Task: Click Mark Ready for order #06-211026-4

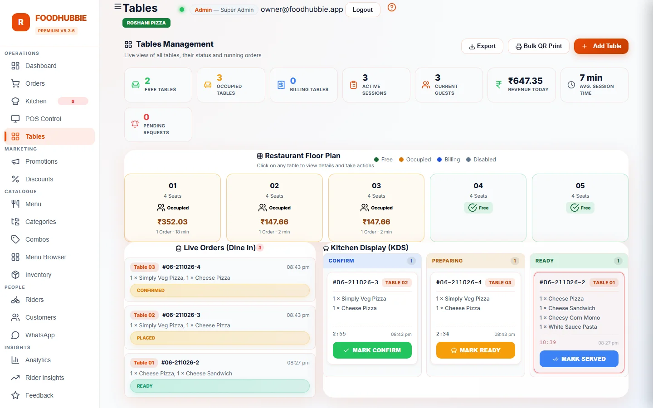Action: (476, 350)
